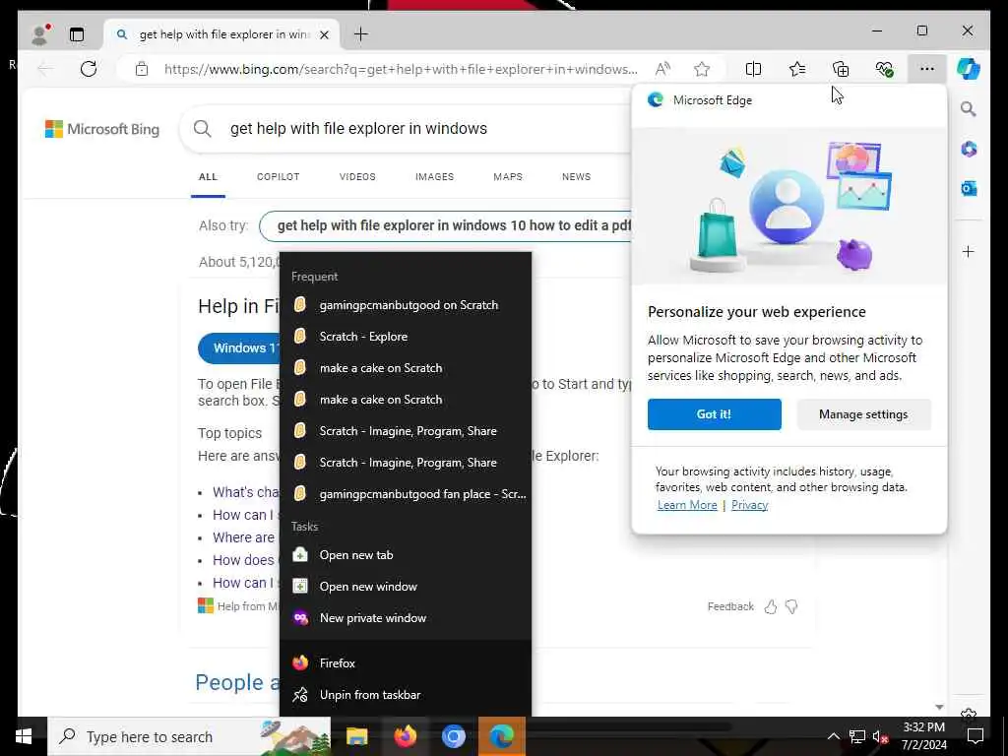Click Got it! in Edge popup
The width and height of the screenshot is (1008, 756).
coord(715,414)
